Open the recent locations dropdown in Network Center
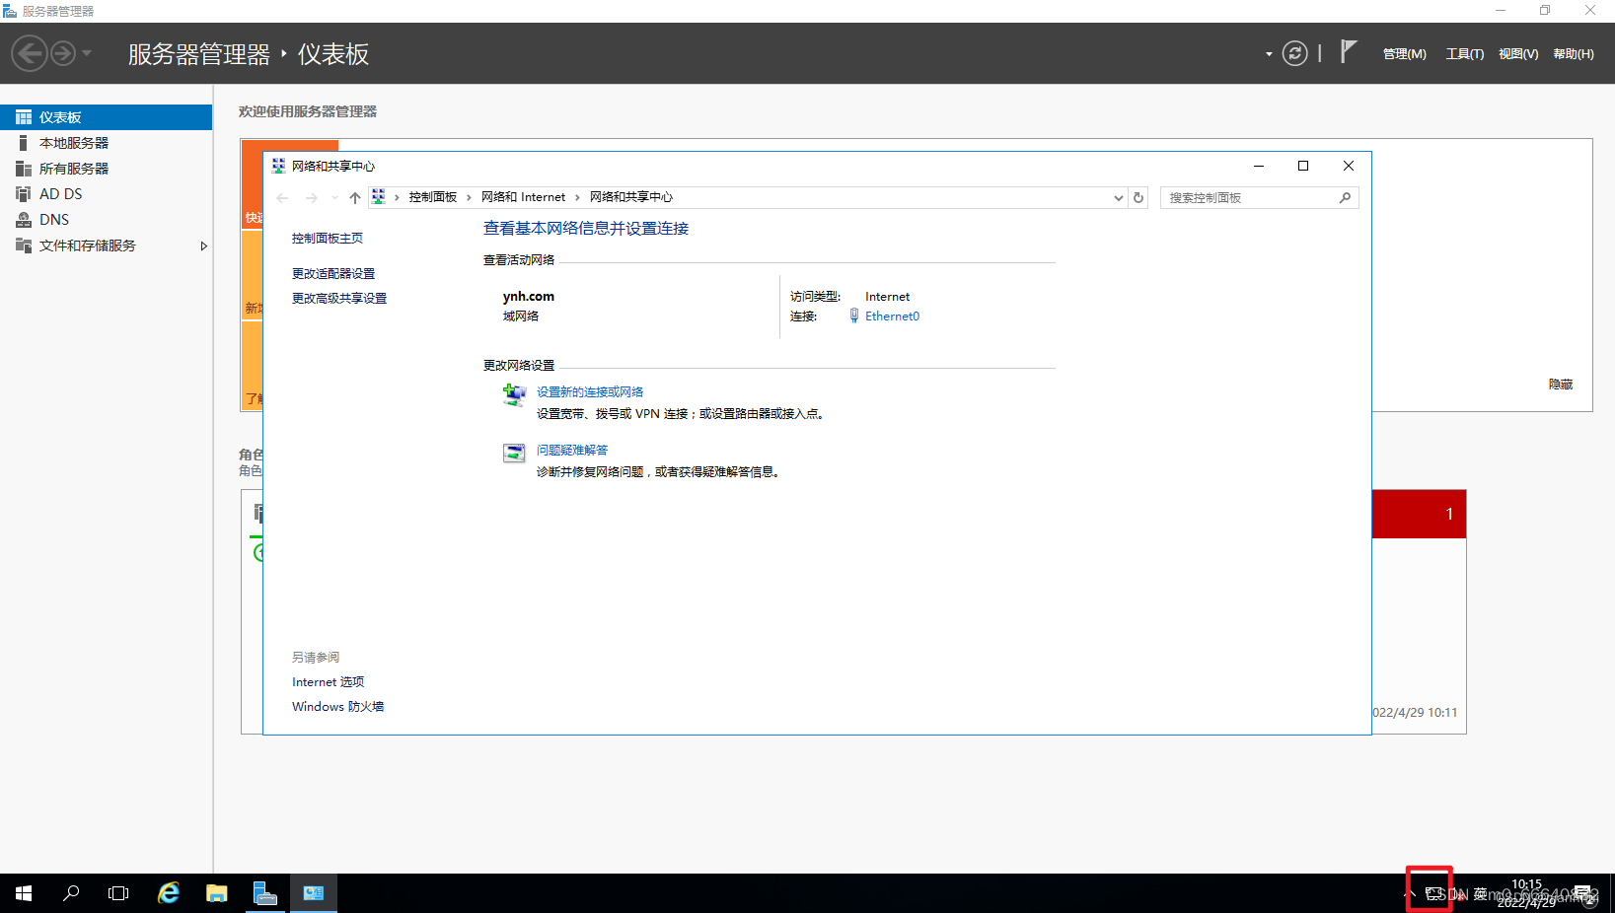1615x913 pixels. [334, 198]
